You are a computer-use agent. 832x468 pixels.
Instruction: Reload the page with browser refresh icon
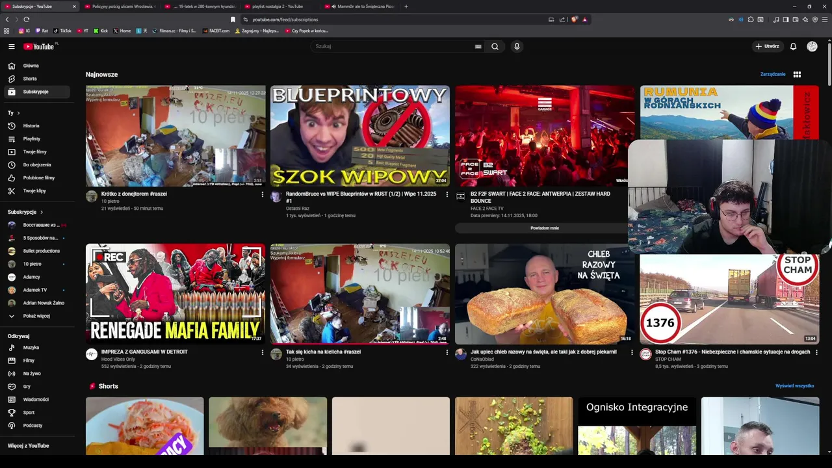click(x=26, y=19)
